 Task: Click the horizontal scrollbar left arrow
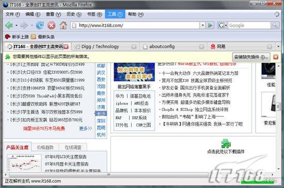tap(6, 175)
